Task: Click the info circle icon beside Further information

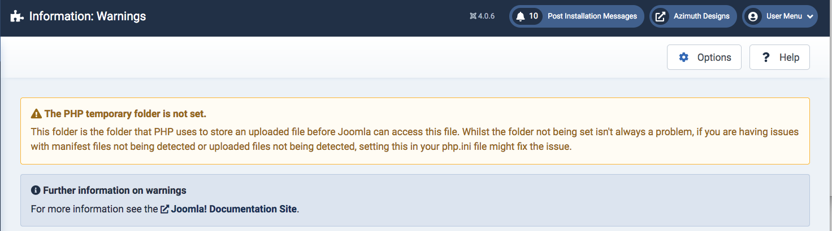Action: coord(36,190)
